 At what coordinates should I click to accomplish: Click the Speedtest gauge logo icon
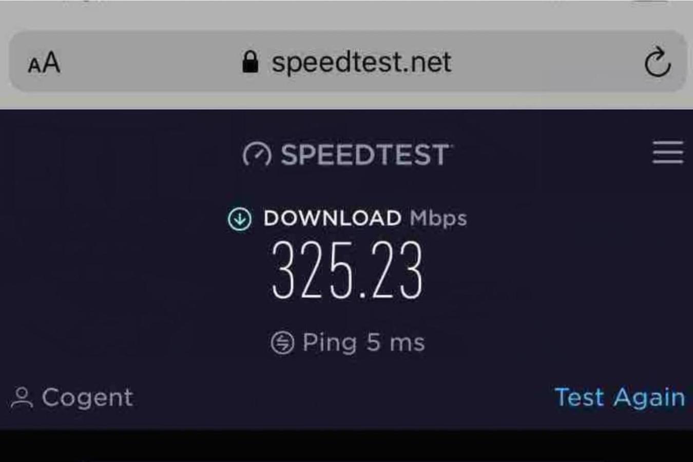coord(257,154)
